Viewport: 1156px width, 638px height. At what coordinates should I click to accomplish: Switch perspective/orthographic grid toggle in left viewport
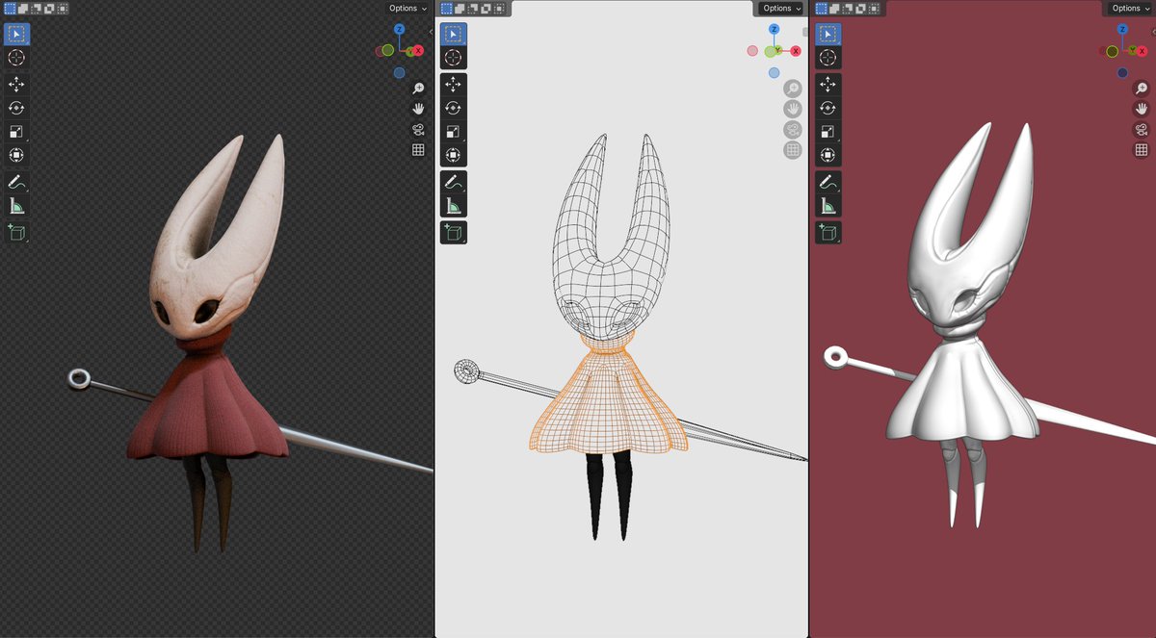(418, 150)
